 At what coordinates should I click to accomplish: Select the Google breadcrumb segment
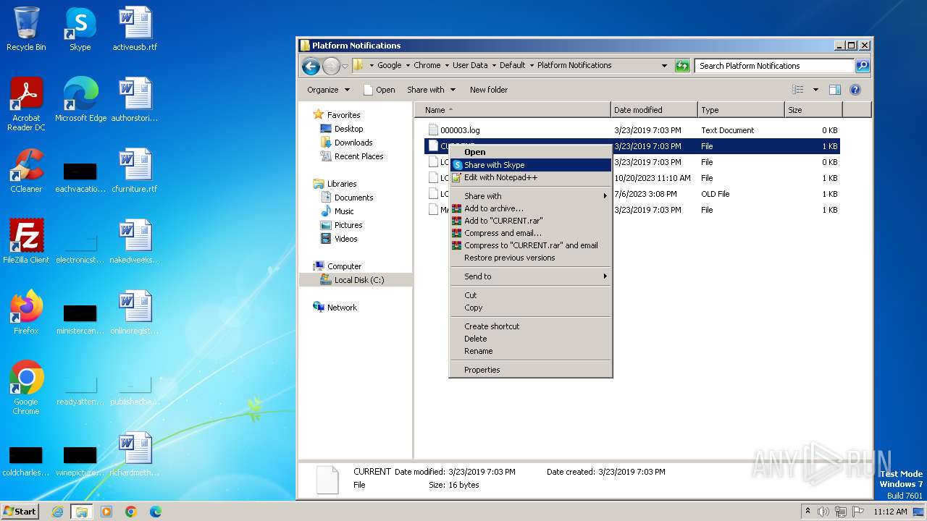point(389,65)
